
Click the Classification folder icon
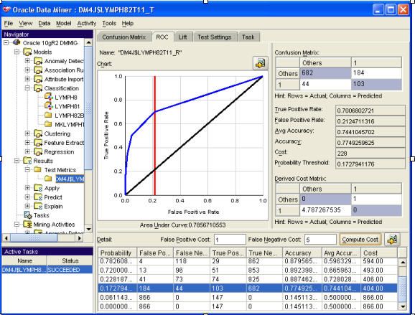click(38, 88)
